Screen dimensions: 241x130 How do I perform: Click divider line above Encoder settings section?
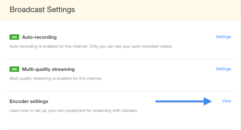(x=120, y=91)
